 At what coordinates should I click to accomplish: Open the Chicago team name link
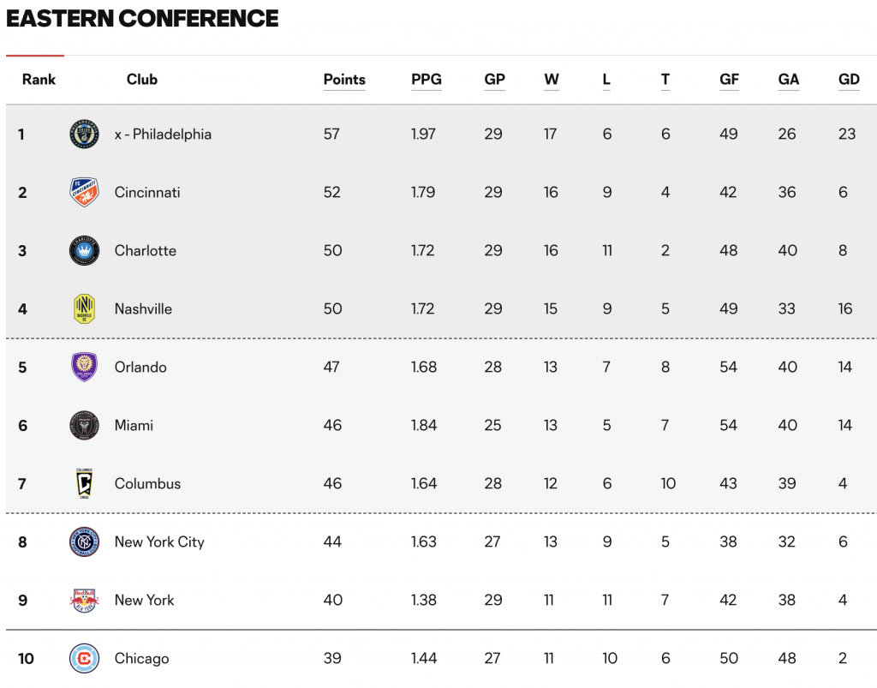click(141, 659)
